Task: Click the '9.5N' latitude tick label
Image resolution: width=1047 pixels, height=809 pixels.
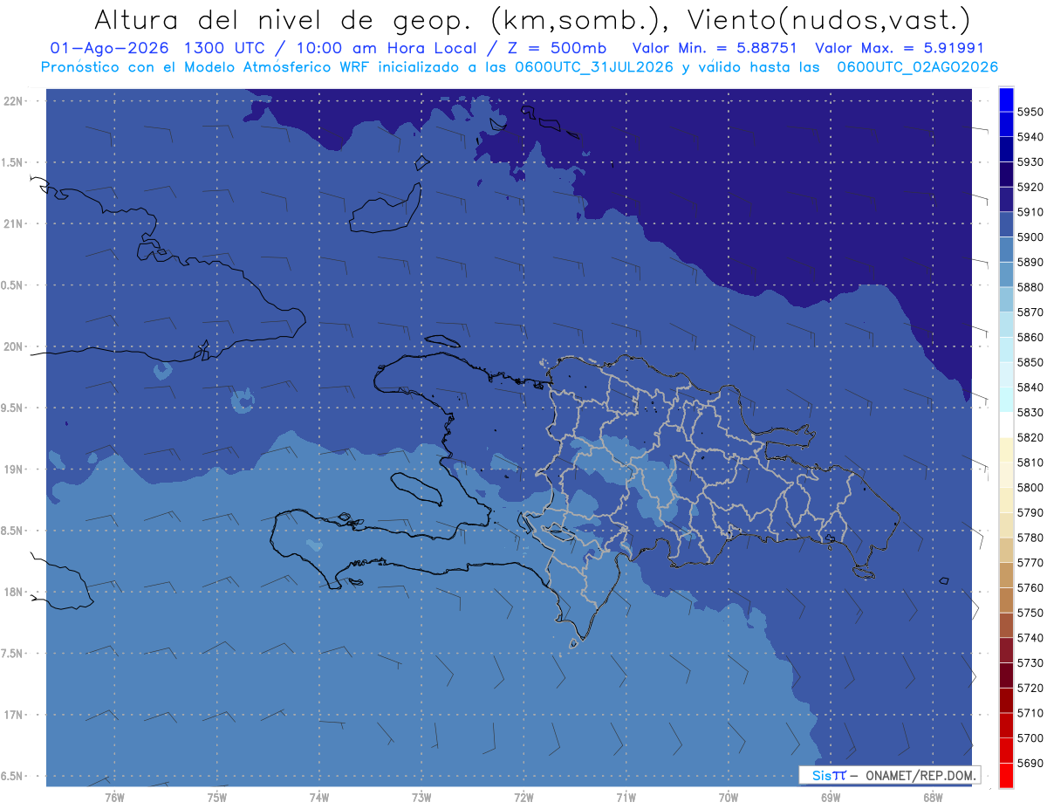Action: pos(12,408)
